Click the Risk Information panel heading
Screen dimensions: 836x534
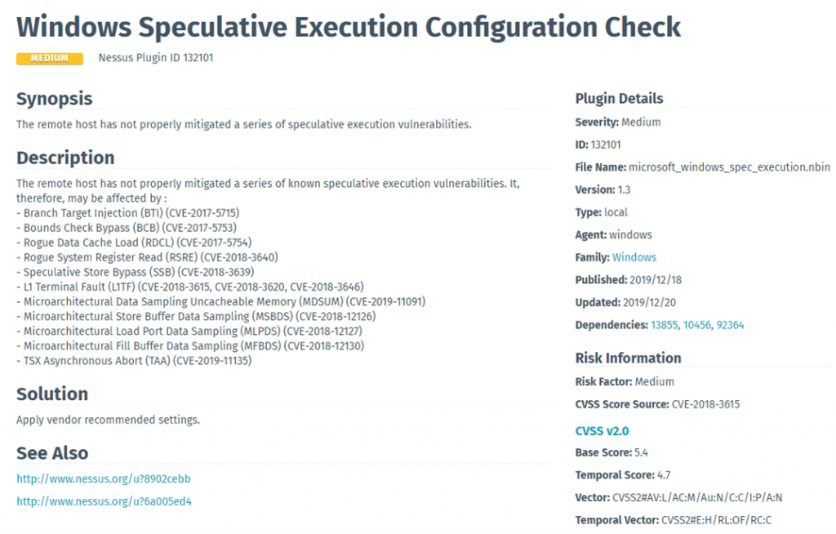pyautogui.click(x=628, y=358)
